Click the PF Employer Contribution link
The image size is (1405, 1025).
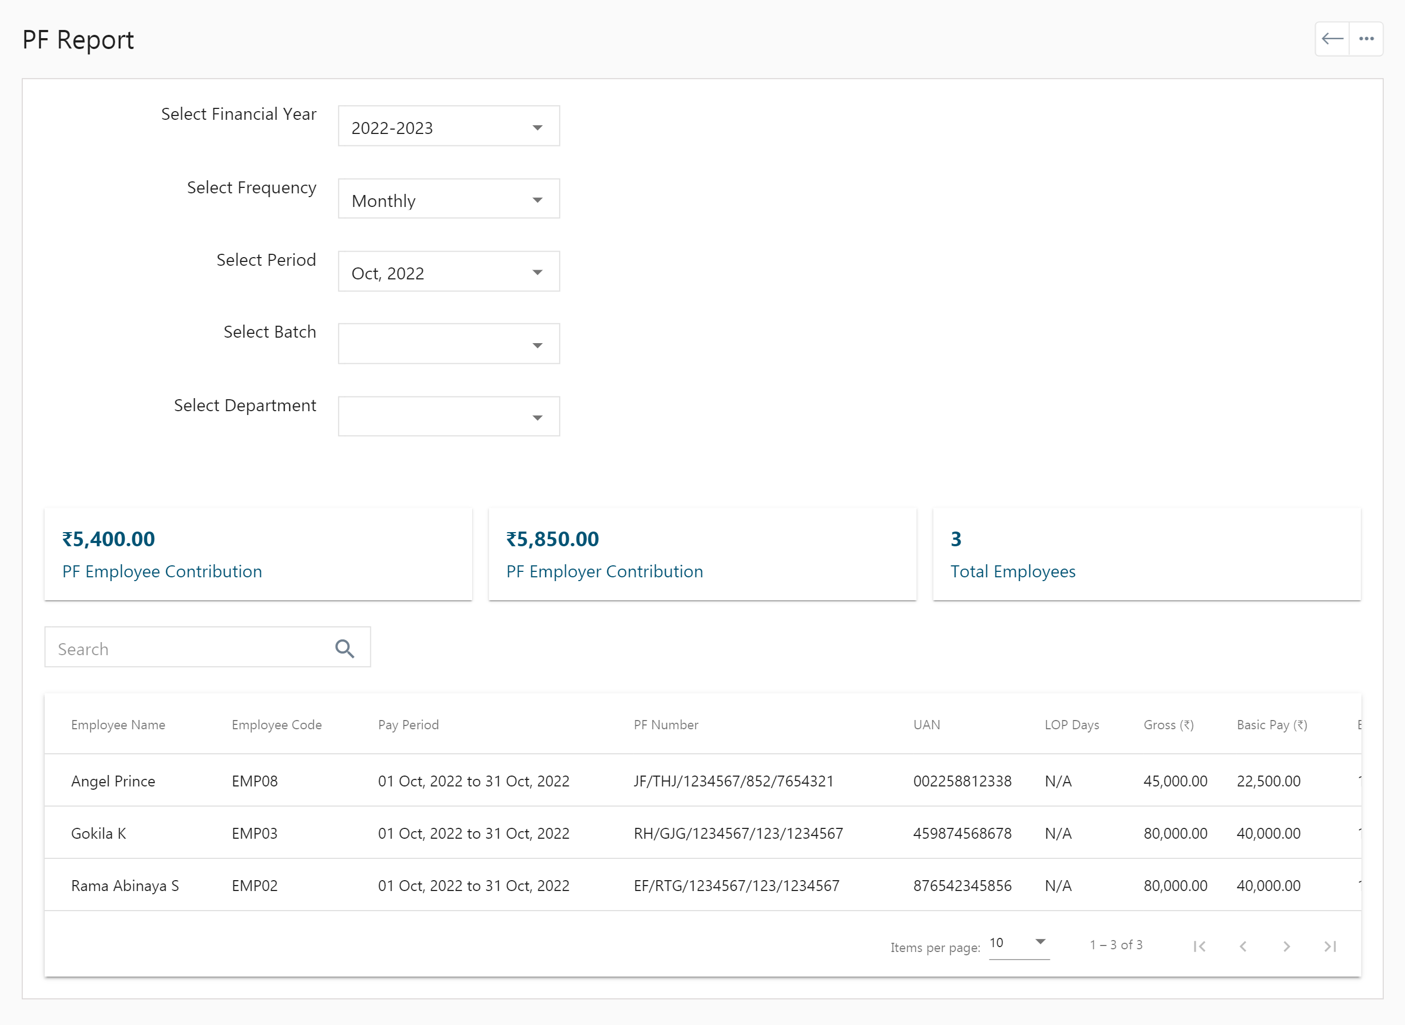click(604, 571)
